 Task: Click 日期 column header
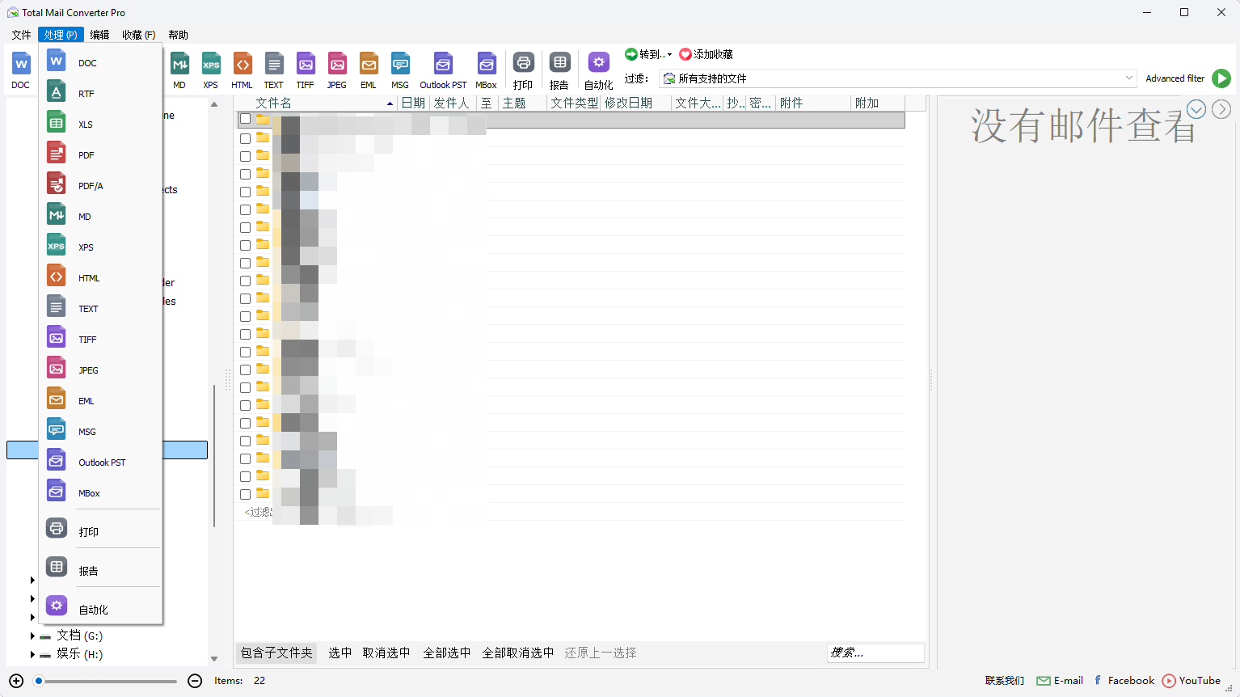(x=413, y=103)
